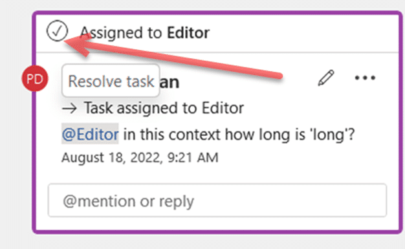Click the '9:21 AM' time text

[x=193, y=157]
